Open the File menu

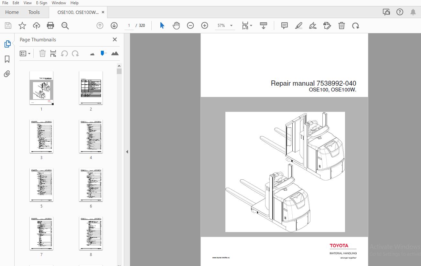tap(5, 3)
